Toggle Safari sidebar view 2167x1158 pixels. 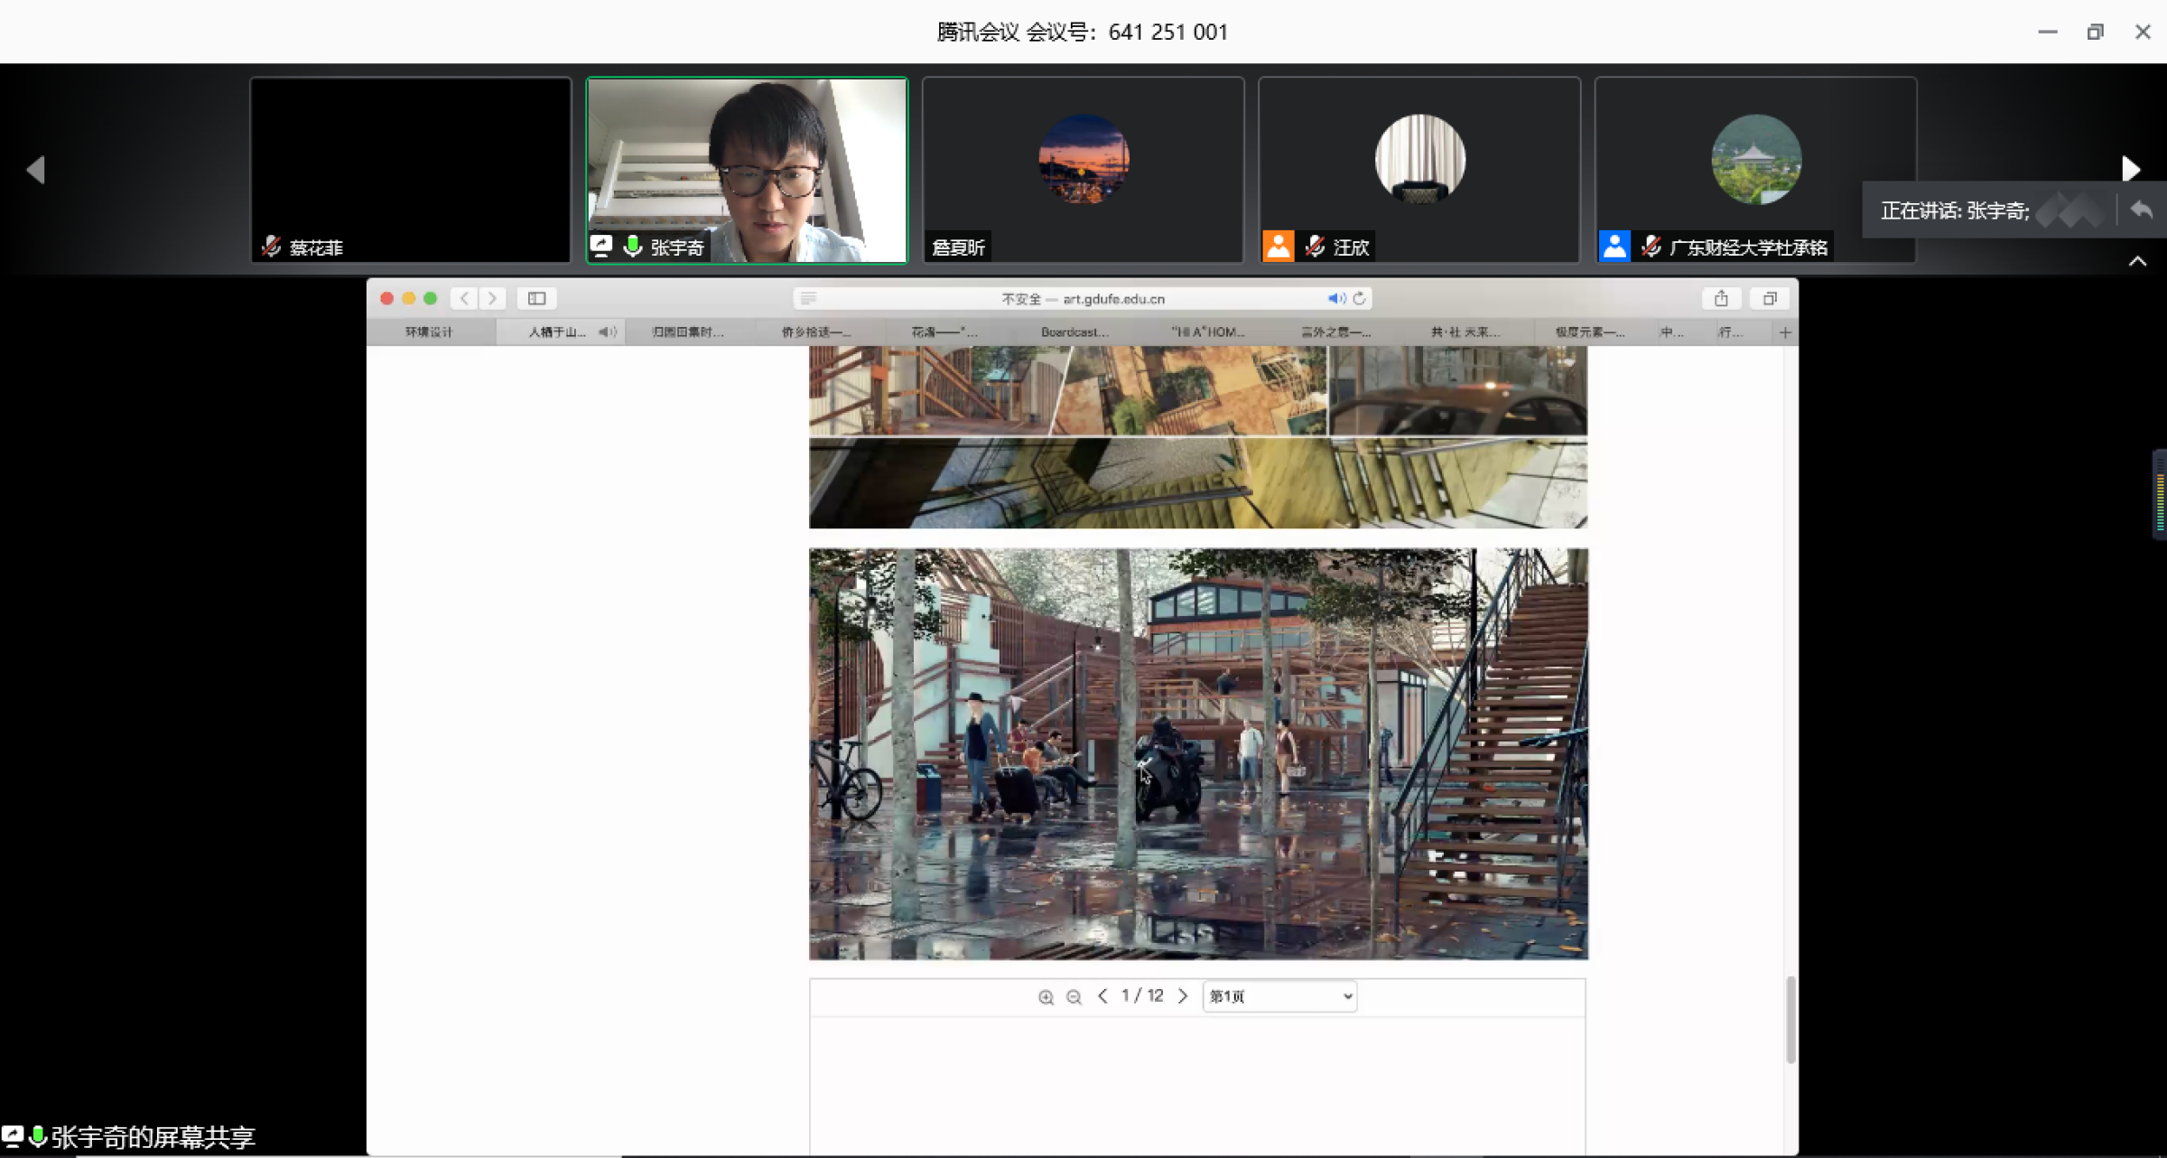click(x=536, y=298)
